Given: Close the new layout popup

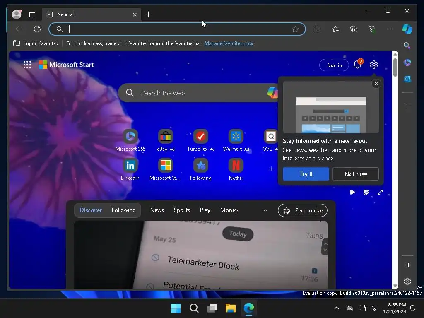Looking at the screenshot, I should point(376,84).
